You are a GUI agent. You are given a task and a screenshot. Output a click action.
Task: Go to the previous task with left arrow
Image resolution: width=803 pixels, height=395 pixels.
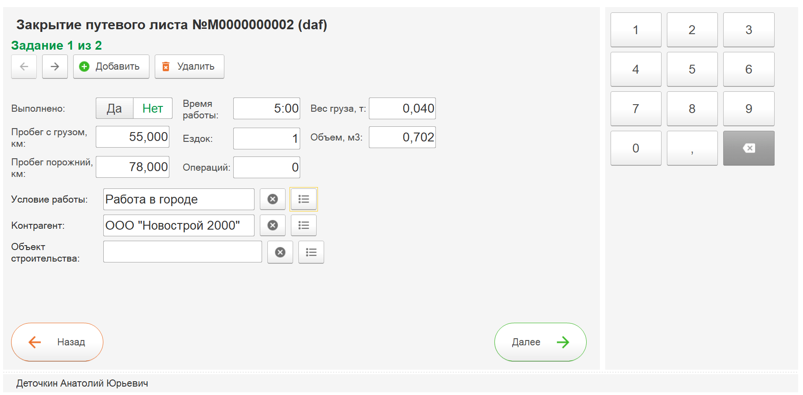(x=24, y=66)
